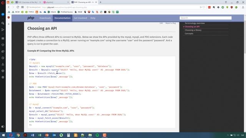This screenshot has width=246, height=138.
Task: Click the green down-arrow extension icon
Action: tap(227, 7)
